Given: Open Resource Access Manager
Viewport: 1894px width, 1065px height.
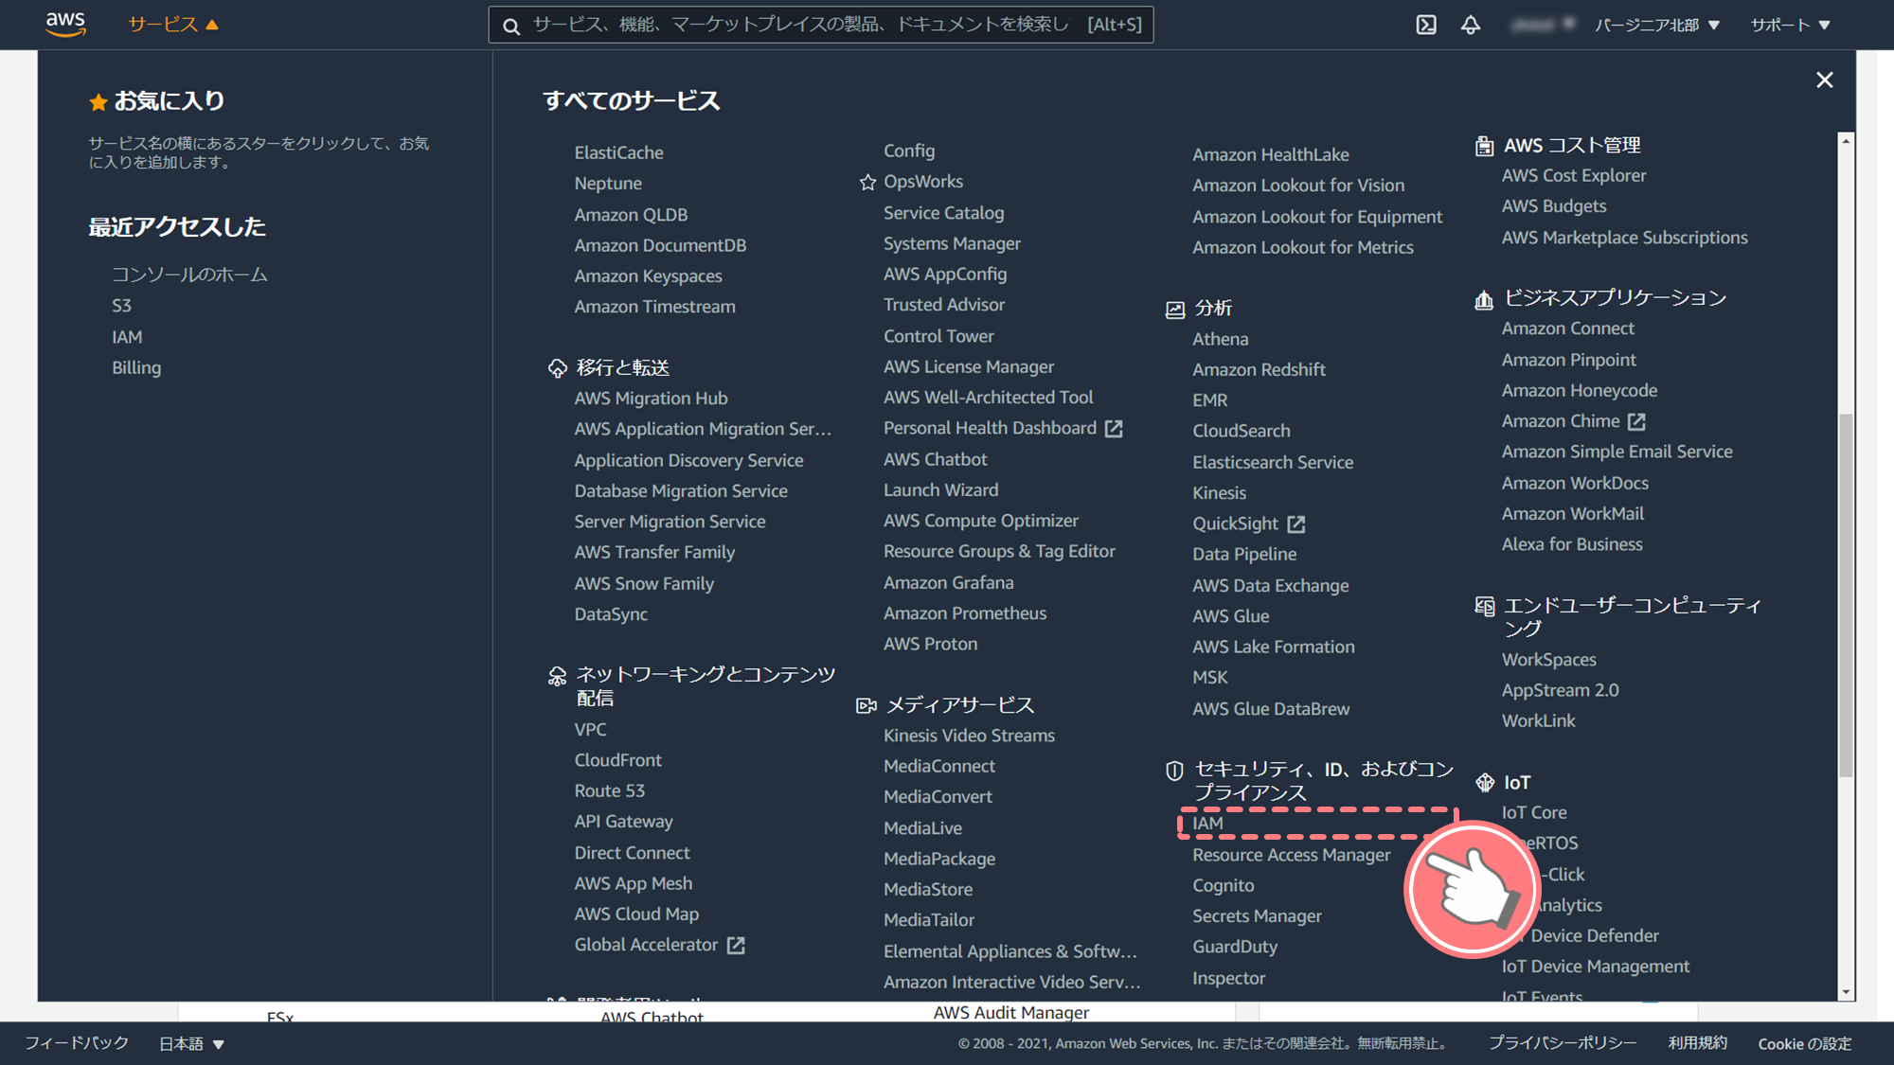Looking at the screenshot, I should point(1291,855).
